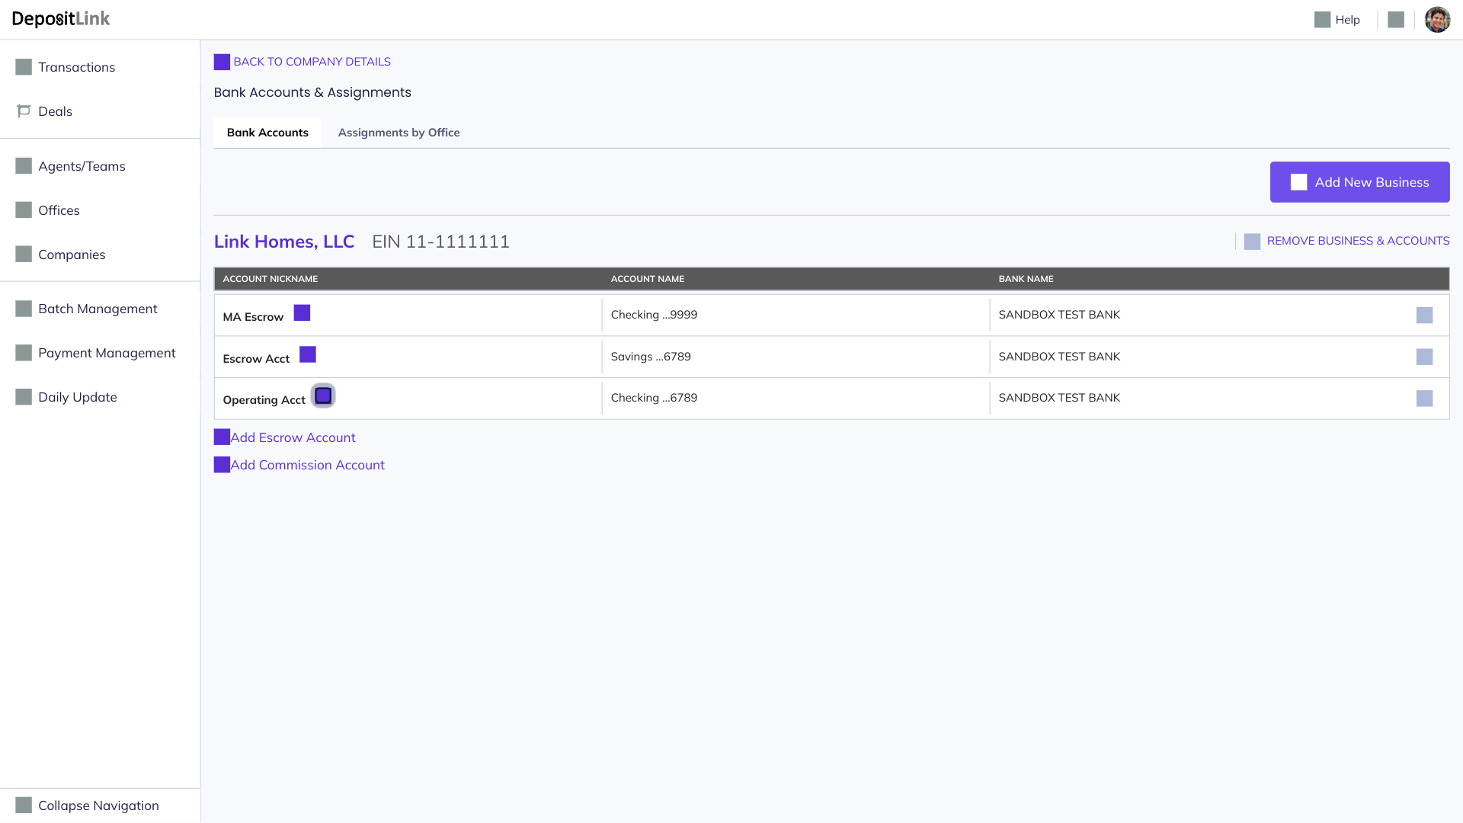Click Add New Business button

[x=1359, y=182]
